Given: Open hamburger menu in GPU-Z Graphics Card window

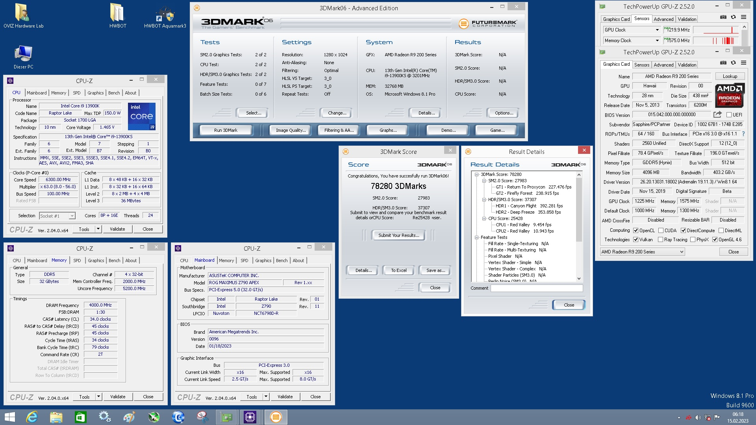Looking at the screenshot, I should coord(743,63).
